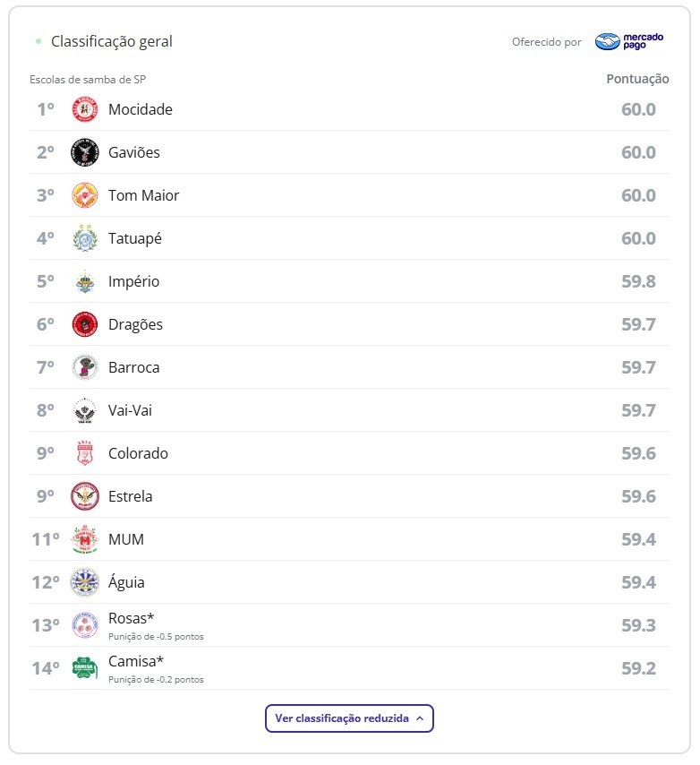Viewport: 700px width, 765px height.
Task: Click Mocidade's 60.0 score
Action: tap(638, 109)
